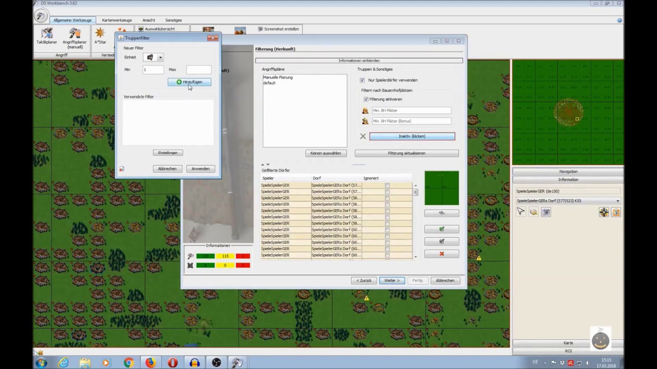Click the Weiter > button
Screen dimensions: 657x369
pyautogui.click(x=392, y=280)
